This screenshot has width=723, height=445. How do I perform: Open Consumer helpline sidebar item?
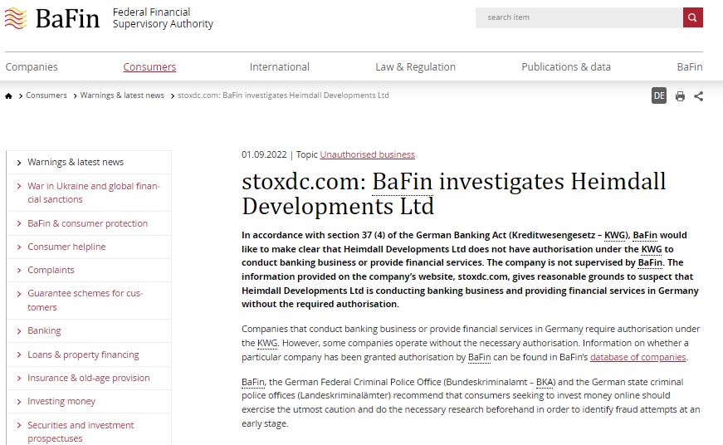66,247
